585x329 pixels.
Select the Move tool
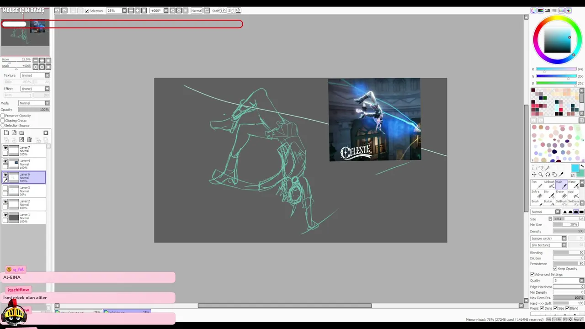coord(534,175)
